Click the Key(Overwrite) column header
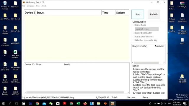This screenshot has width=189, height=106. 140,46
